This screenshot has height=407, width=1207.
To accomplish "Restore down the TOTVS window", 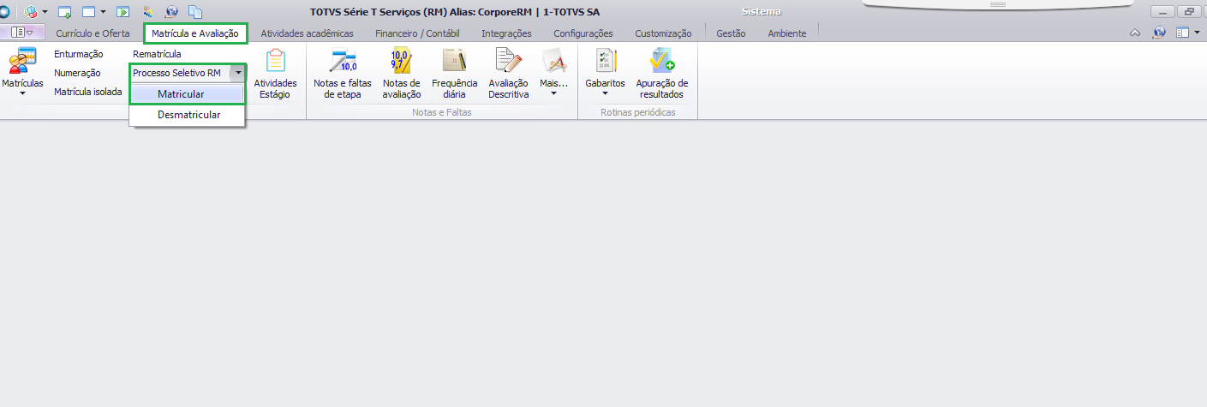I will pyautogui.click(x=1189, y=11).
